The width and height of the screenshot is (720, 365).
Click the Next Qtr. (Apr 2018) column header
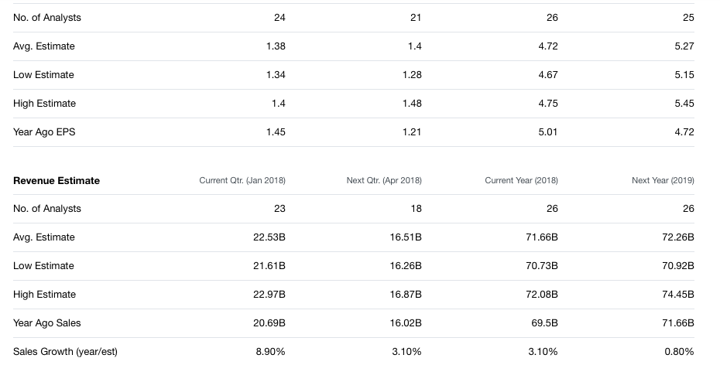click(384, 180)
